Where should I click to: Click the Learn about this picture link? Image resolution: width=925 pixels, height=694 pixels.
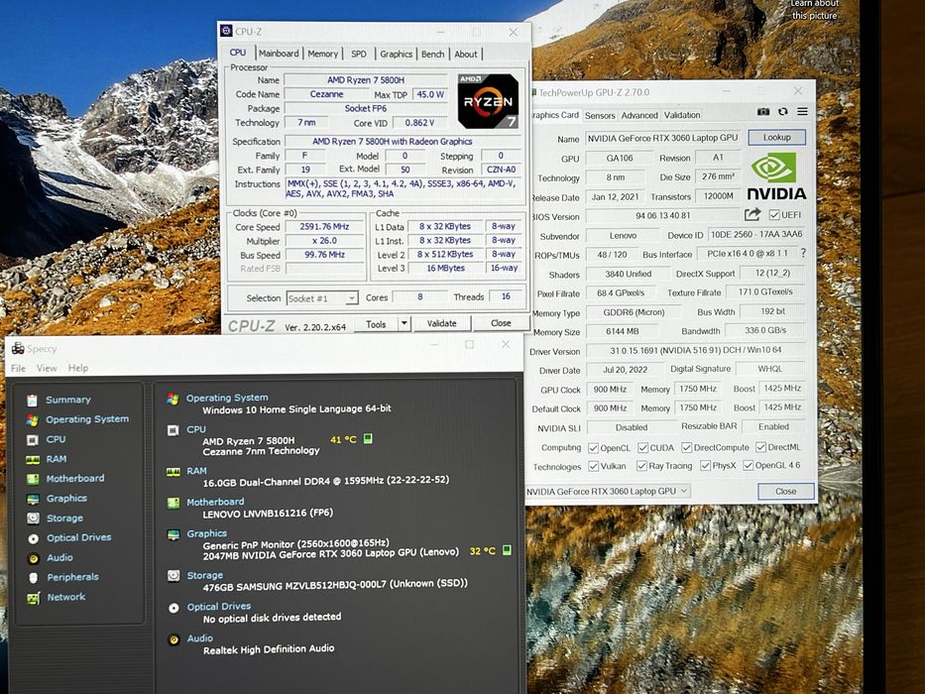[x=814, y=10]
